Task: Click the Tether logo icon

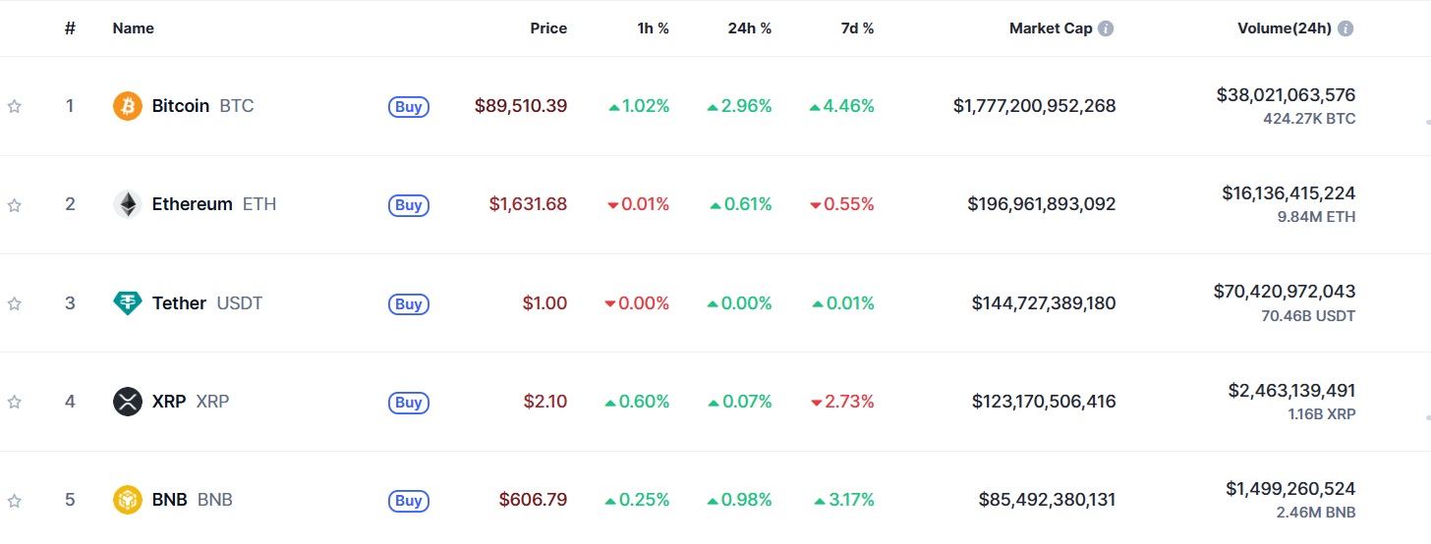Action: point(128,303)
